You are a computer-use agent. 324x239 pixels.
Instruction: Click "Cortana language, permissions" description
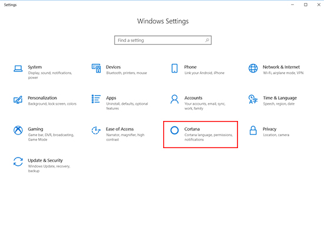point(209,137)
